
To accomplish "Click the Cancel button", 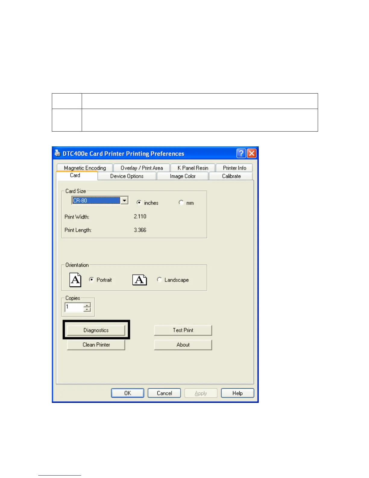I will tap(164, 393).
